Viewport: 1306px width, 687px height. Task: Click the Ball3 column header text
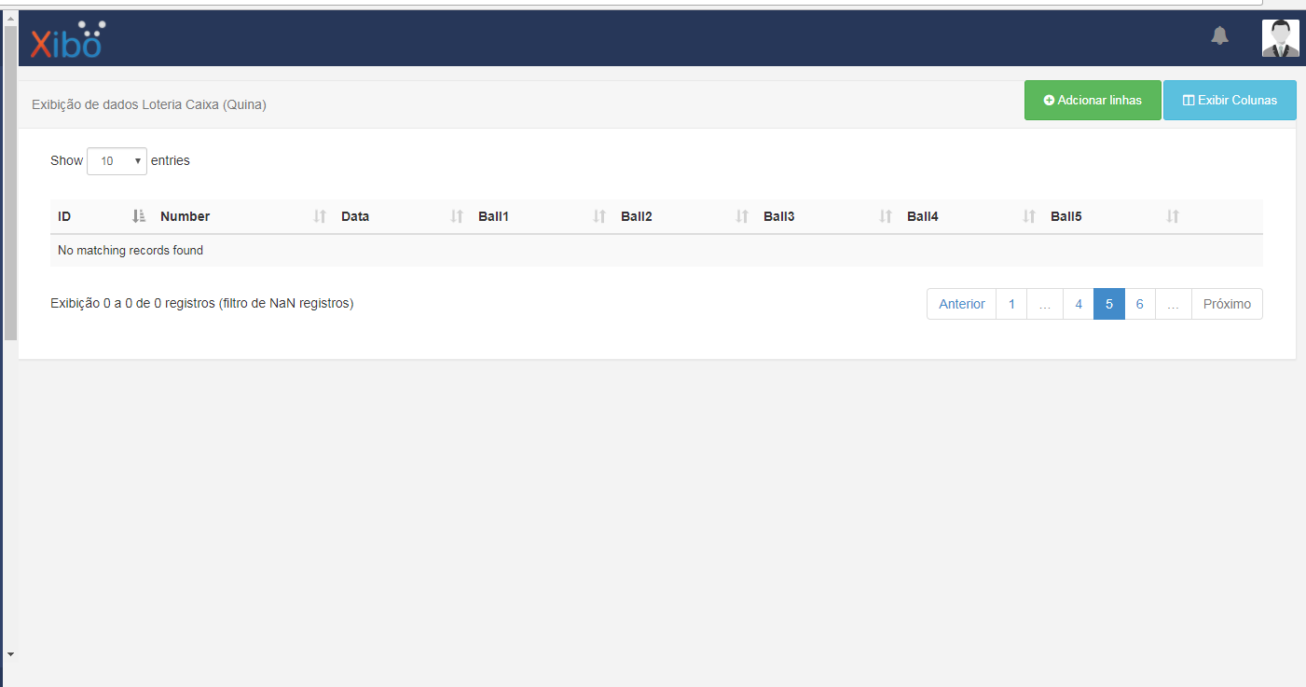click(778, 216)
